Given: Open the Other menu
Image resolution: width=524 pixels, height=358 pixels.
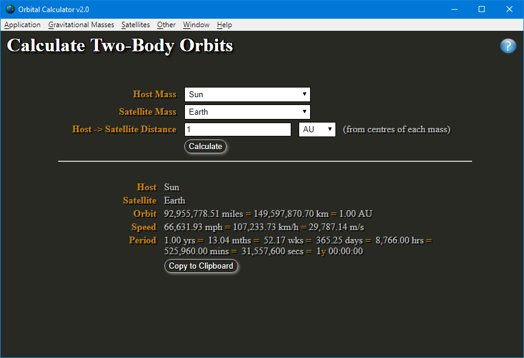Looking at the screenshot, I should coord(166,25).
